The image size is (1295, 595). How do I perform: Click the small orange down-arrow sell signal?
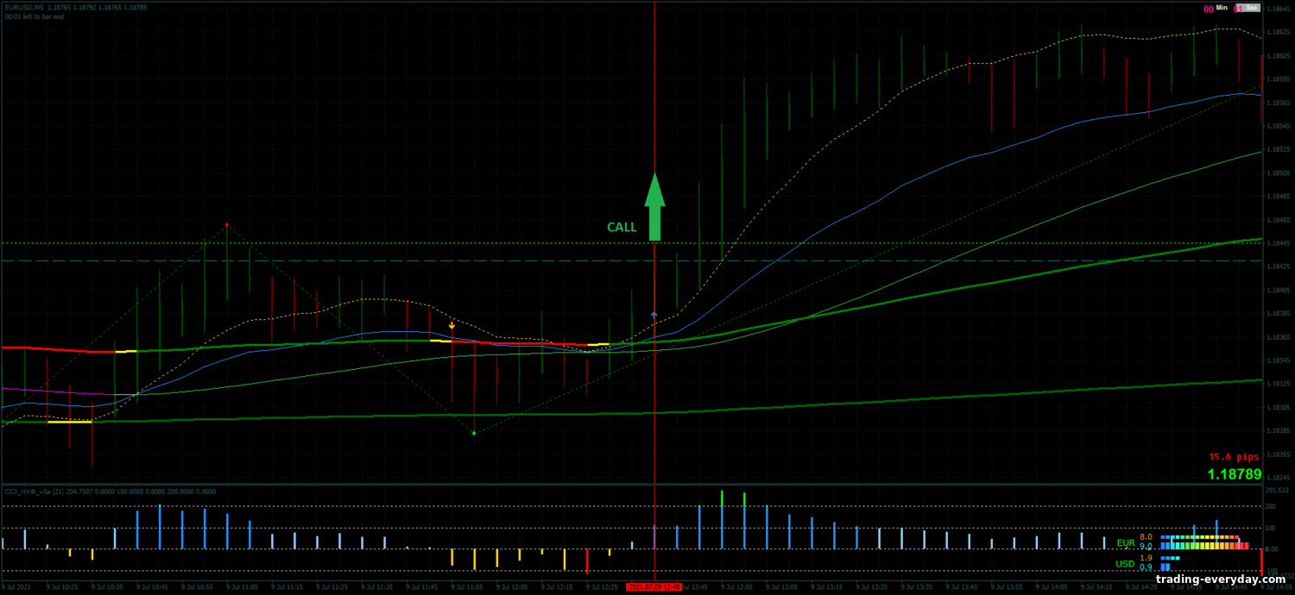[x=452, y=325]
